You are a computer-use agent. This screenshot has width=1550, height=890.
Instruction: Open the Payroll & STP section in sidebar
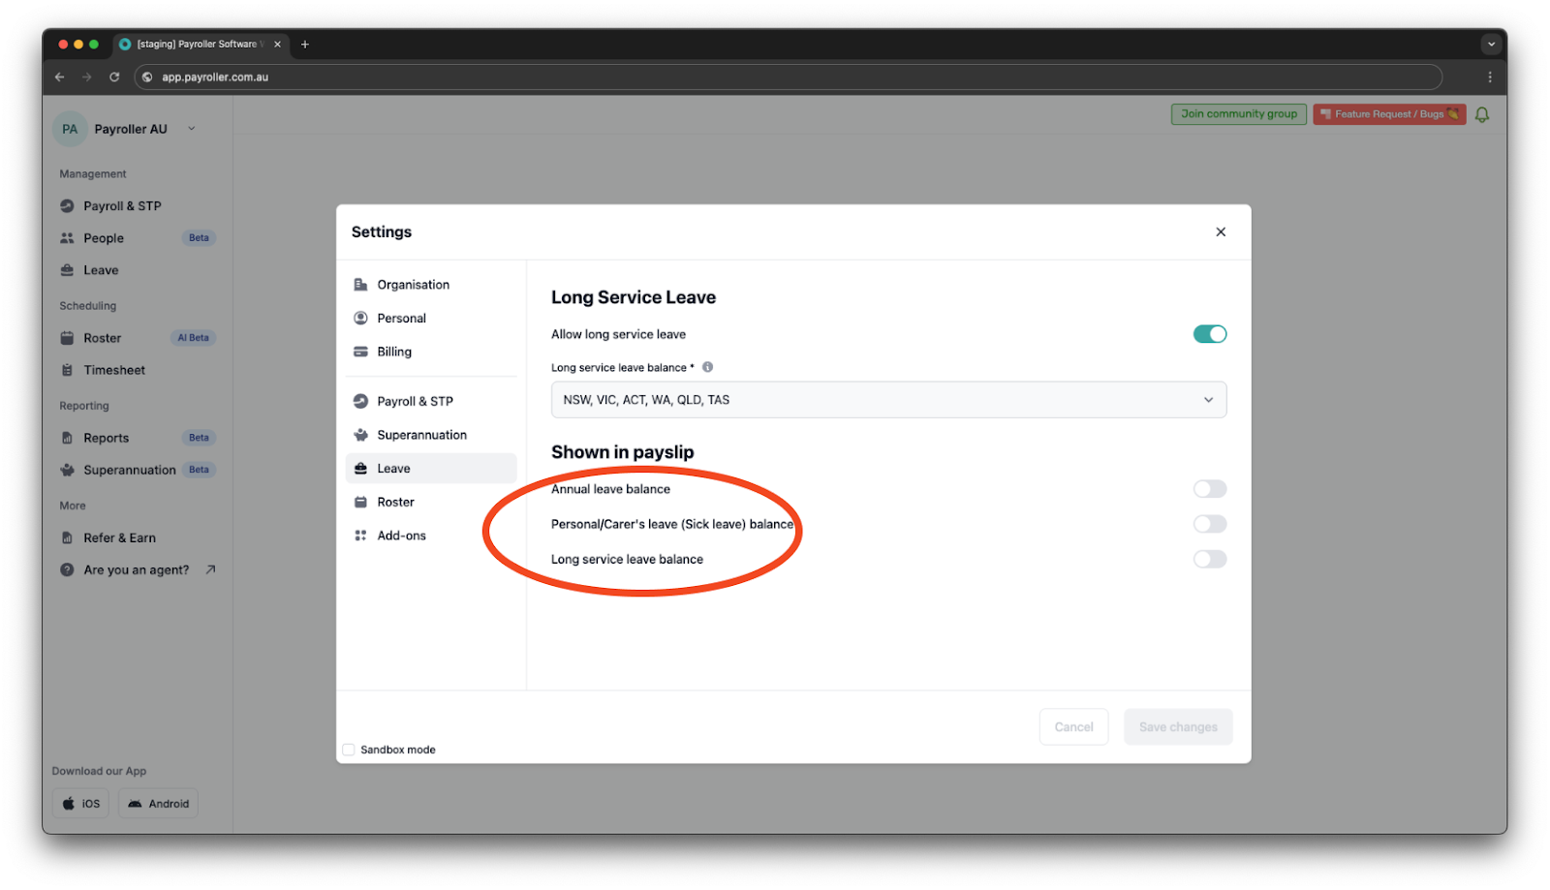click(x=66, y=205)
